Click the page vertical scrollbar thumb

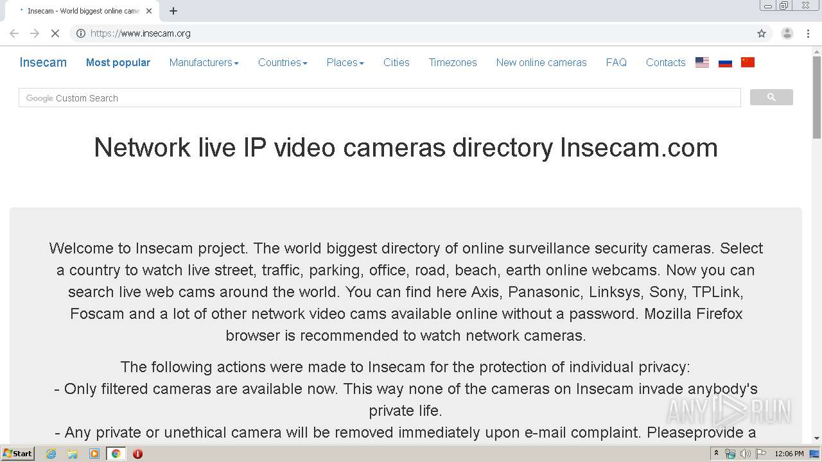click(817, 96)
